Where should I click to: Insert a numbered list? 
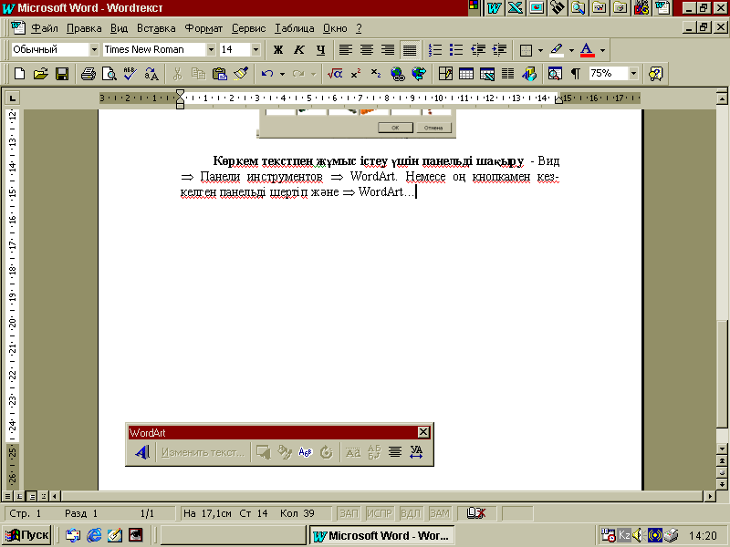(435, 49)
